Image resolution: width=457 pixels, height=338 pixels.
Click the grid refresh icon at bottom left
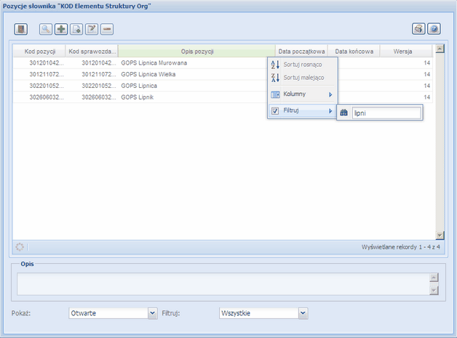coord(20,247)
